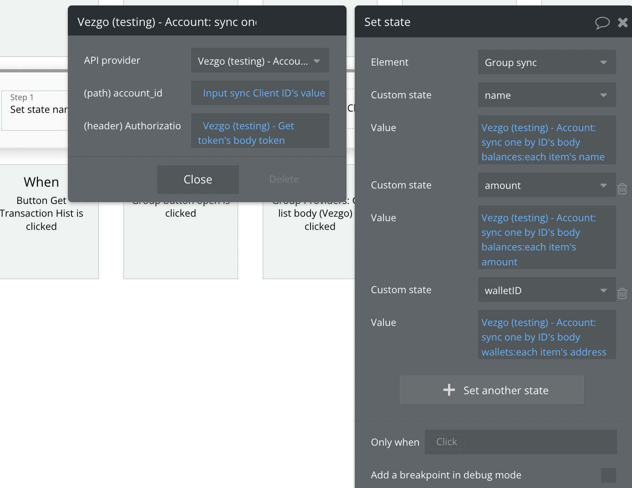Open the walletID custom state dropdown
This screenshot has height=488, width=632.
pyautogui.click(x=546, y=290)
